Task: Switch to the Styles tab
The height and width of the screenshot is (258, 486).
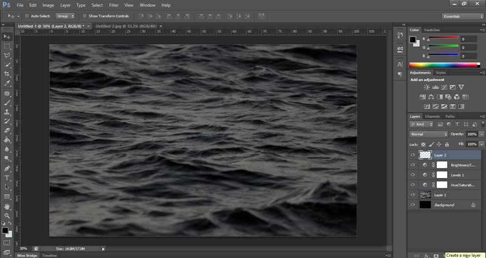Action: tap(440, 73)
